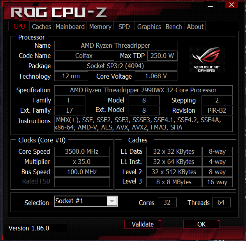Click the Republic of Gamers logo

[207, 59]
